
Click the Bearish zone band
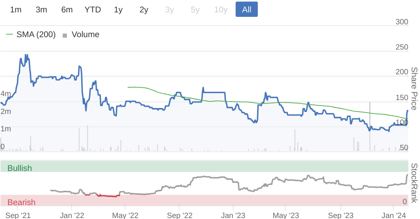(x=204, y=201)
